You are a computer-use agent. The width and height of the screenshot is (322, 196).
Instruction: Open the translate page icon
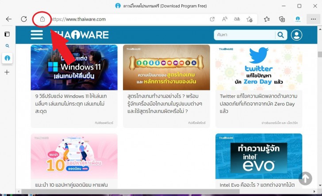237,19
